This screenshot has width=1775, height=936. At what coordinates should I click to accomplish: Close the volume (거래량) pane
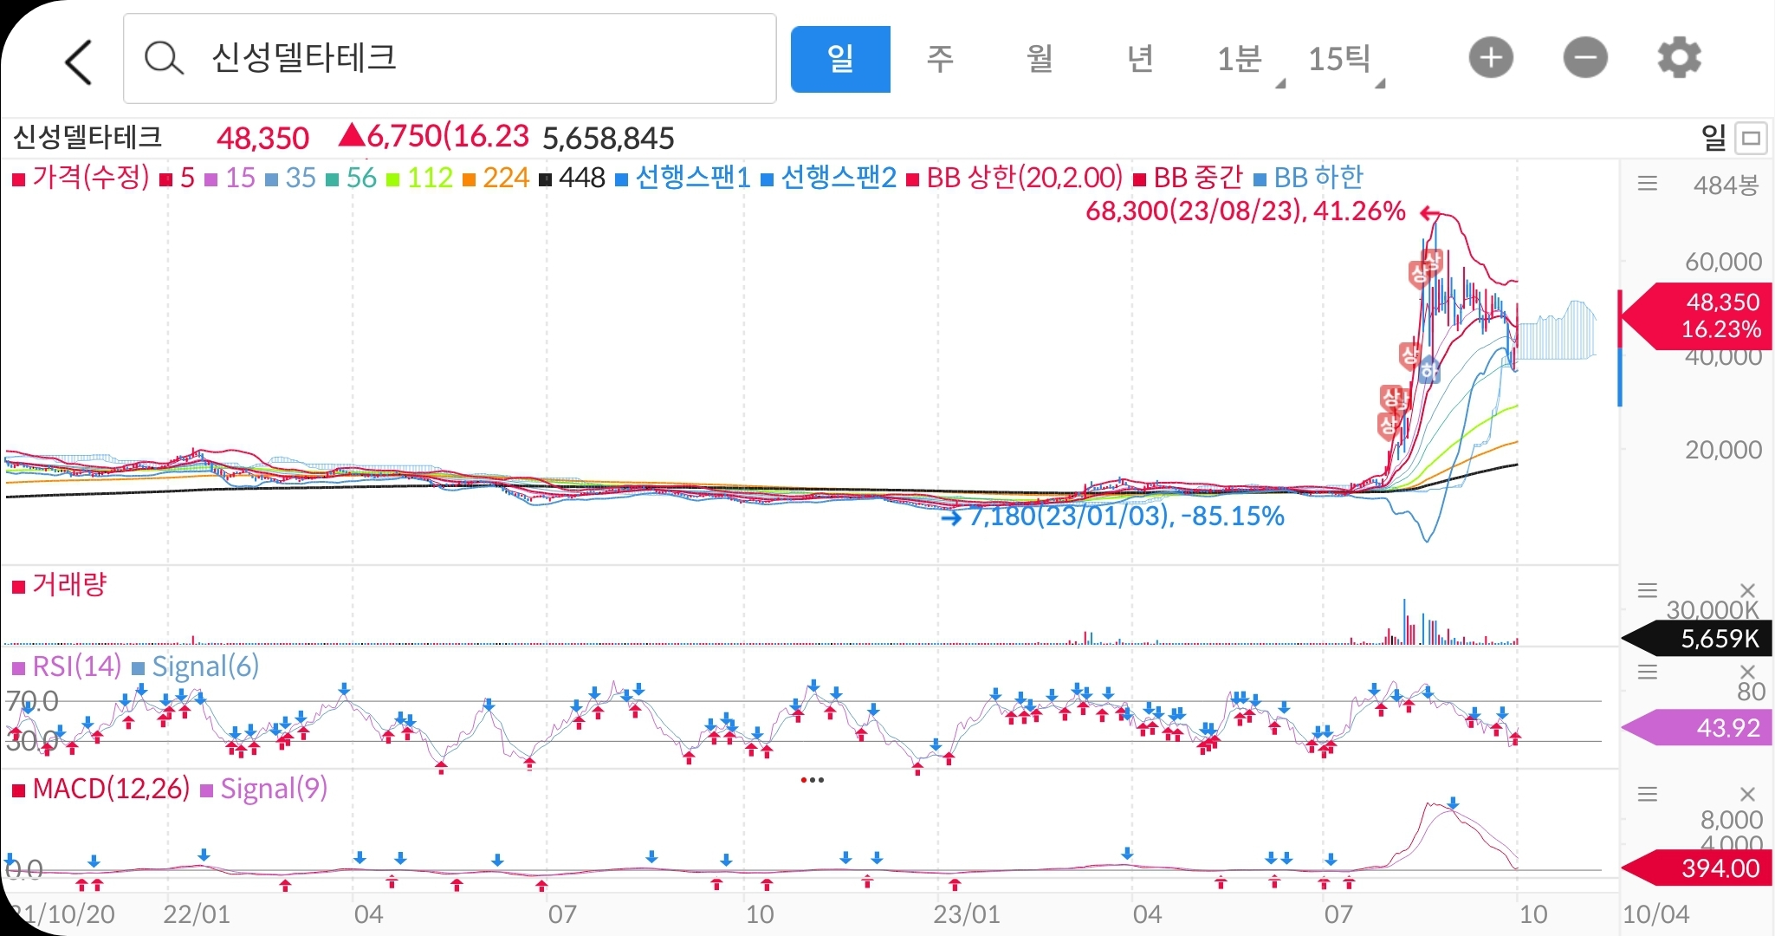click(x=1747, y=591)
